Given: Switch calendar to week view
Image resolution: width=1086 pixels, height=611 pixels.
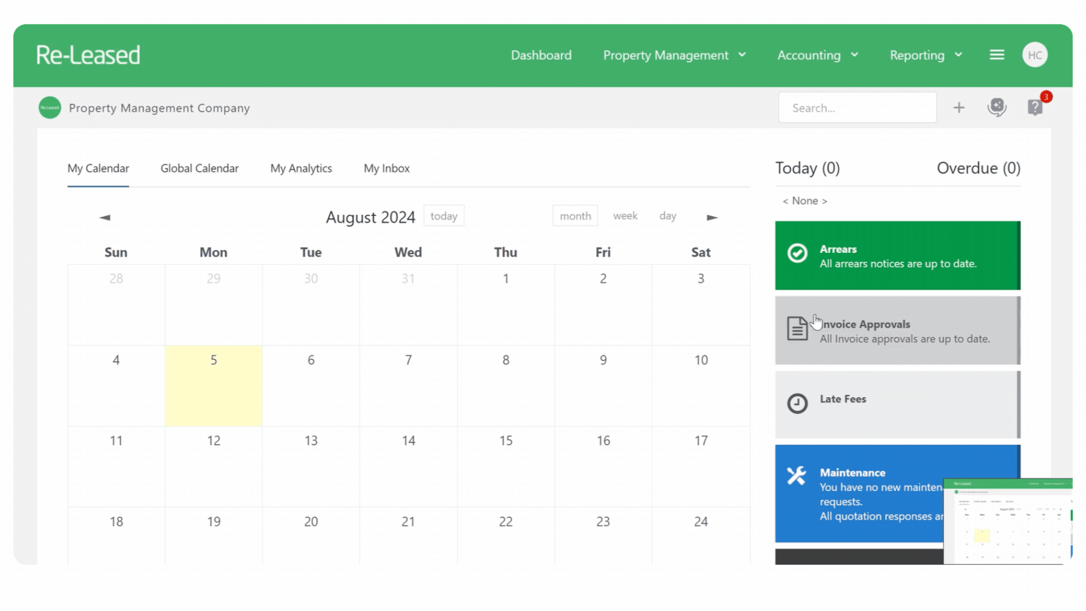Looking at the screenshot, I should [625, 216].
